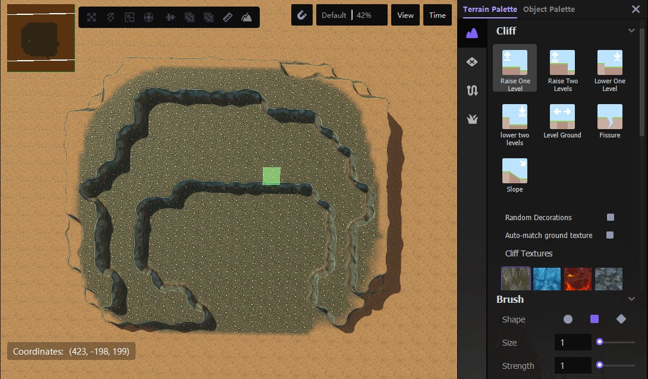648x379 pixels.
Task: Close the palette panel
Action: click(636, 9)
